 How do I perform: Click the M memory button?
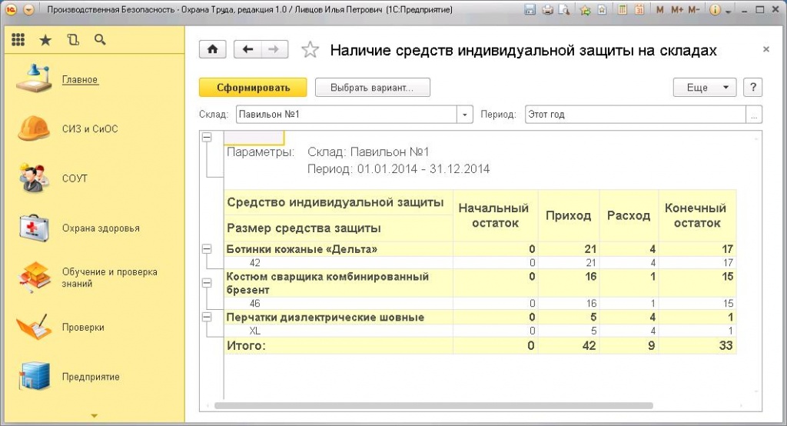(x=660, y=9)
